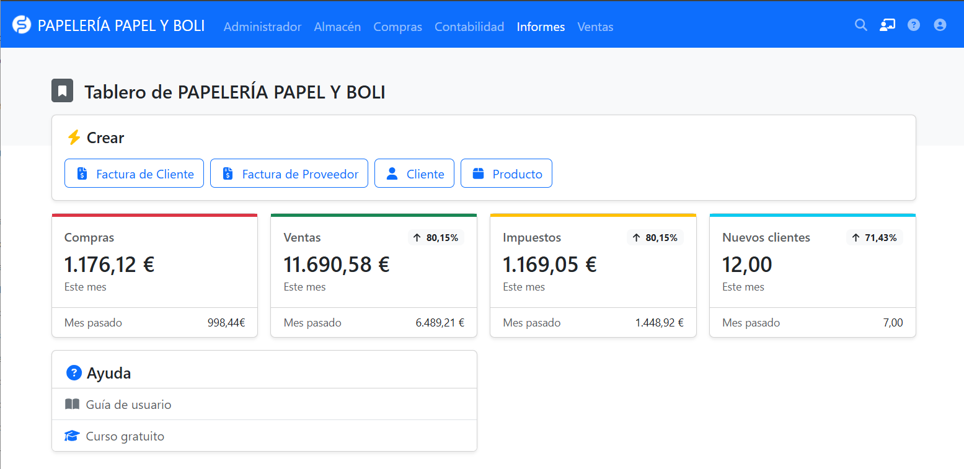Create a new Cliente
The image size is (964, 469).
(x=414, y=173)
